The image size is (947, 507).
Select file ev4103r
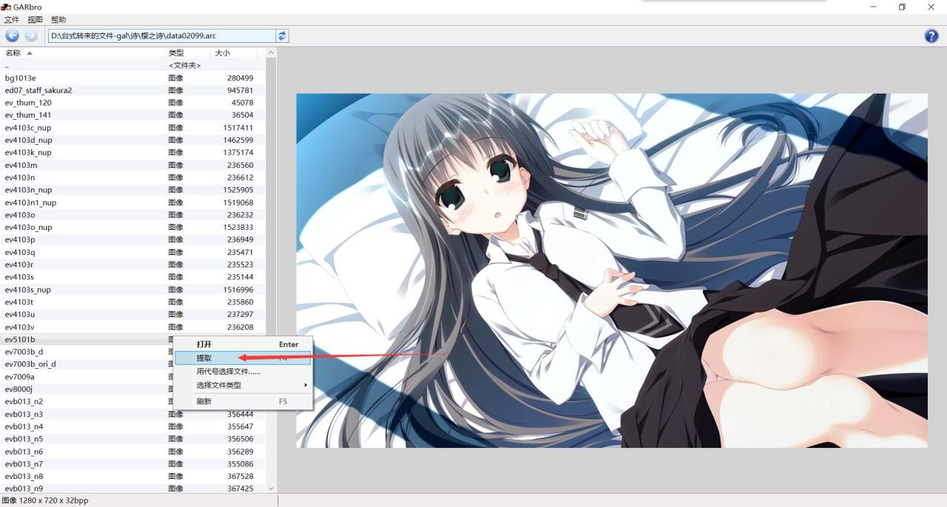click(x=133, y=265)
